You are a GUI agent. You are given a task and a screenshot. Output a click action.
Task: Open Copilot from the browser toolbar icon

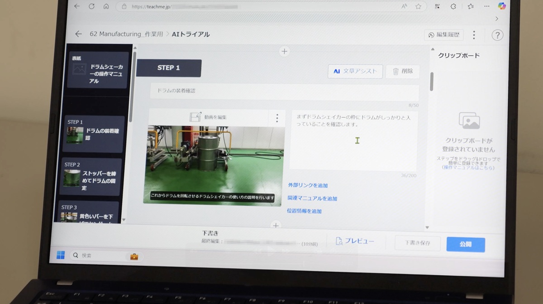pos(502,6)
